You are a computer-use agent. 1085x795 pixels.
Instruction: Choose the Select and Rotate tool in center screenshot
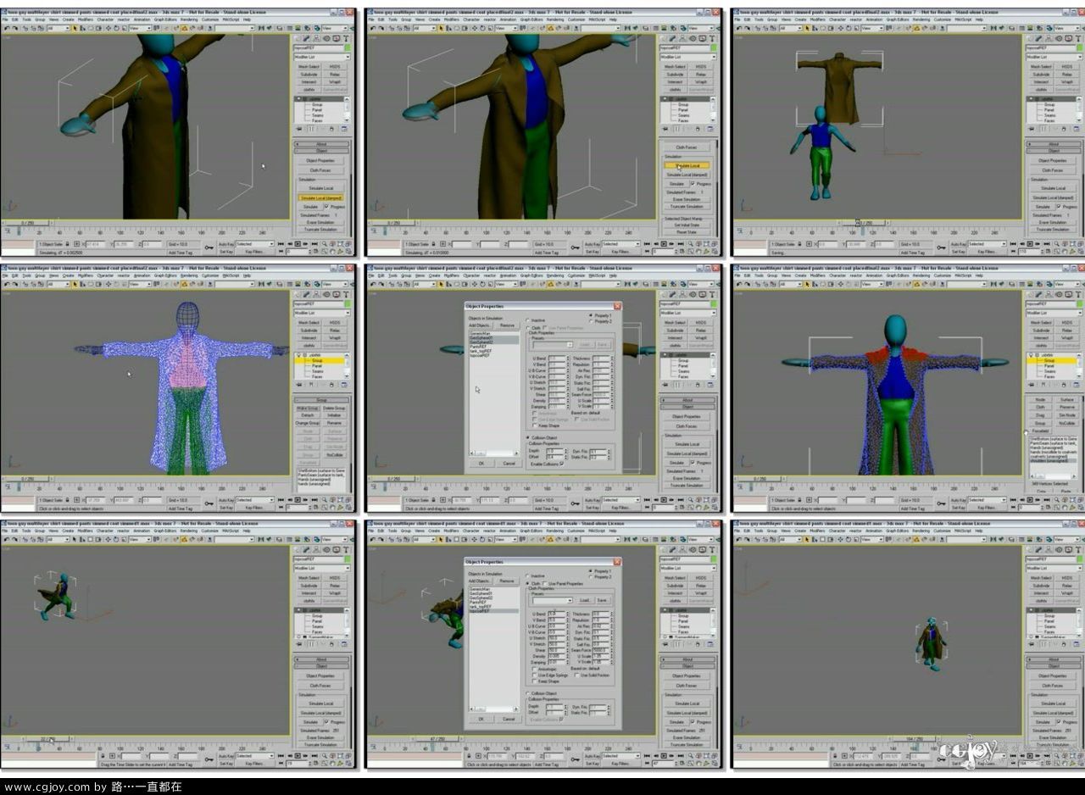482,284
